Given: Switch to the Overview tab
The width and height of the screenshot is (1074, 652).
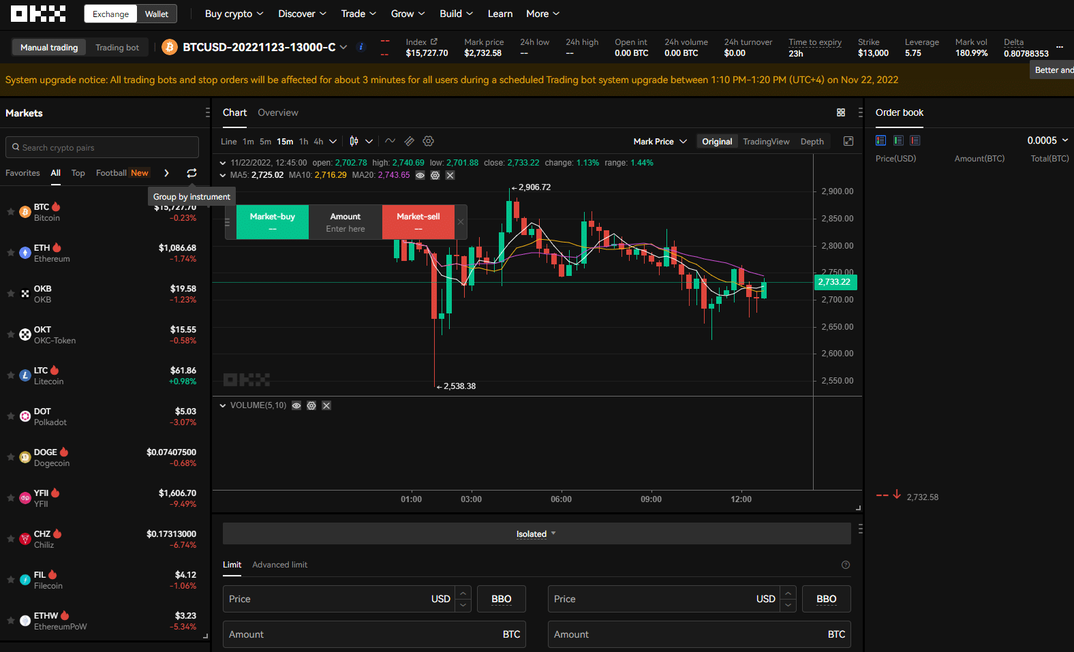Looking at the screenshot, I should click(278, 112).
